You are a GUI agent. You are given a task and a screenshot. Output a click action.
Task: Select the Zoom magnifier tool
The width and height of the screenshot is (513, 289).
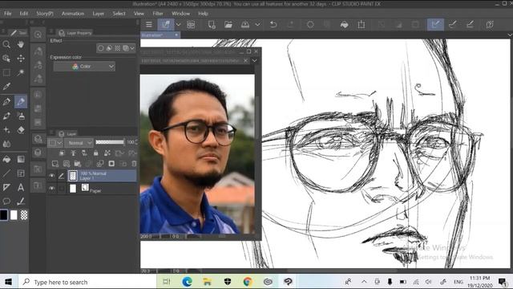[x=6, y=44]
